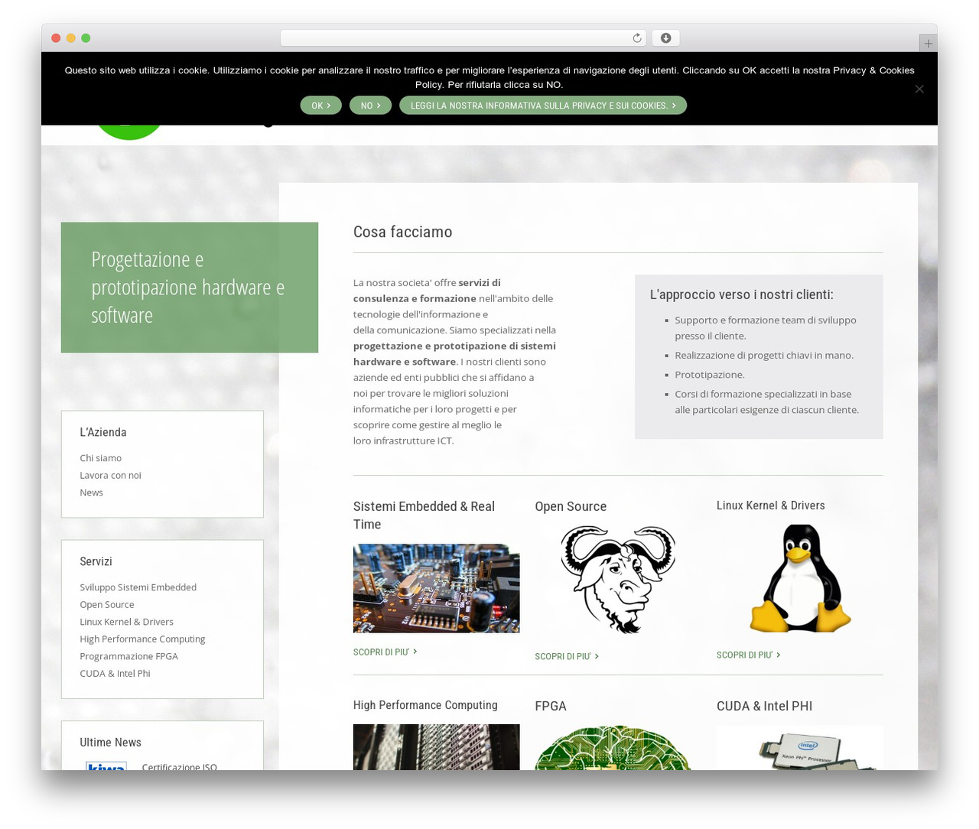The image size is (979, 829).
Task: Click the browser address bar
Action: click(463, 38)
